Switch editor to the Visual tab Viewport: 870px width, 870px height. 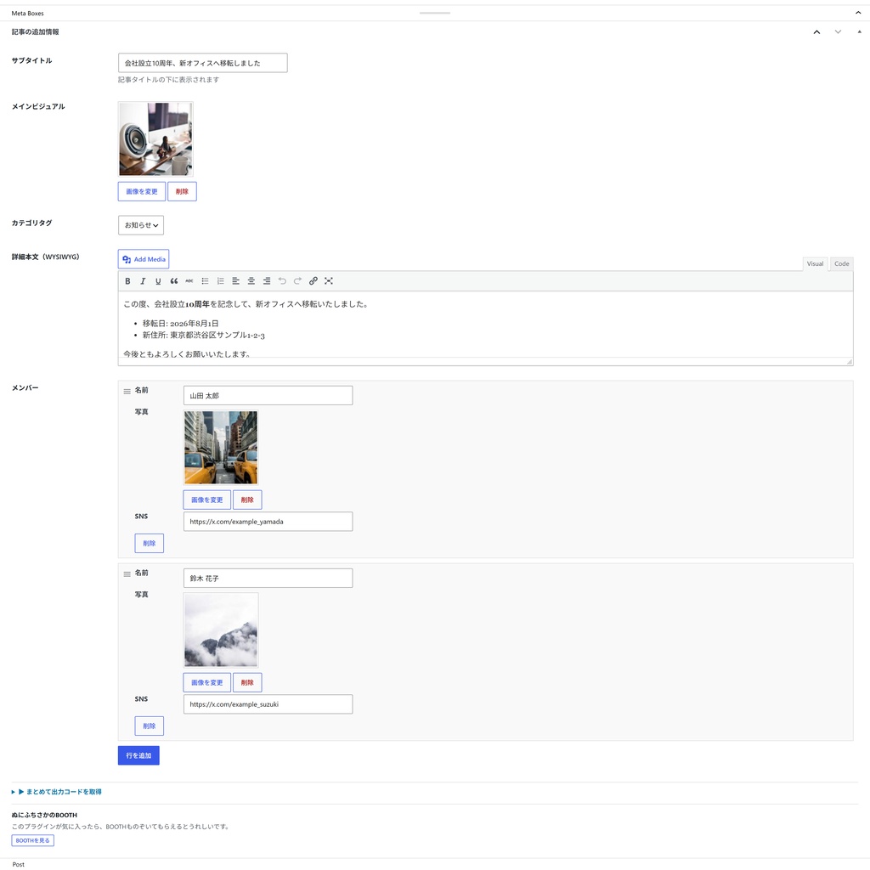point(815,264)
